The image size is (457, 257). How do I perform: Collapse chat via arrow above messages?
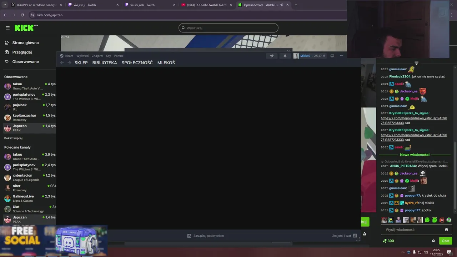click(416, 63)
